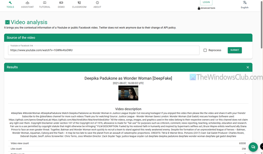Image resolution: width=263 pixels, height=154 pixels.
Task: Open the Tools tab with wrench icon
Action: click(x=10, y=4)
